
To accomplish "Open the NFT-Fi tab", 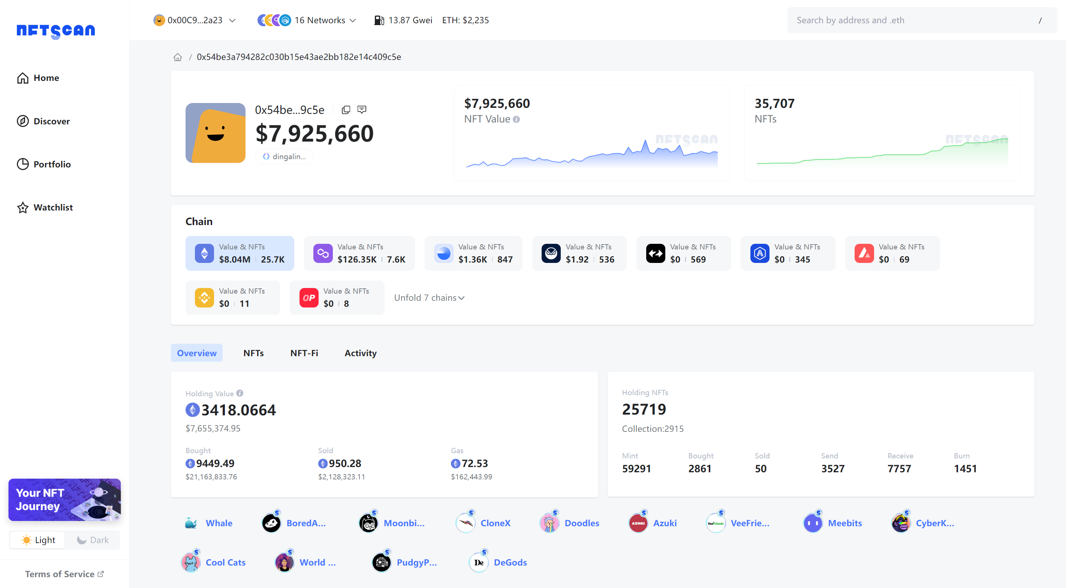I will pos(304,353).
